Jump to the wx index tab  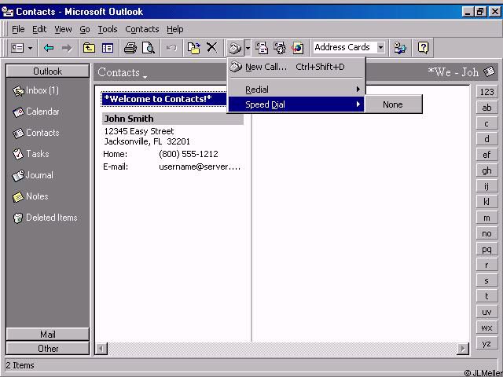[486, 328]
